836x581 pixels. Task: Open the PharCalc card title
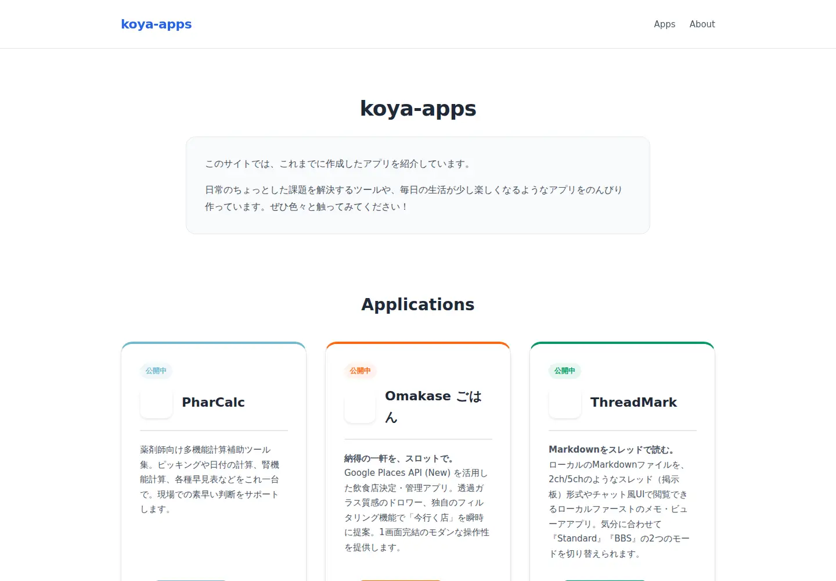[x=213, y=402]
